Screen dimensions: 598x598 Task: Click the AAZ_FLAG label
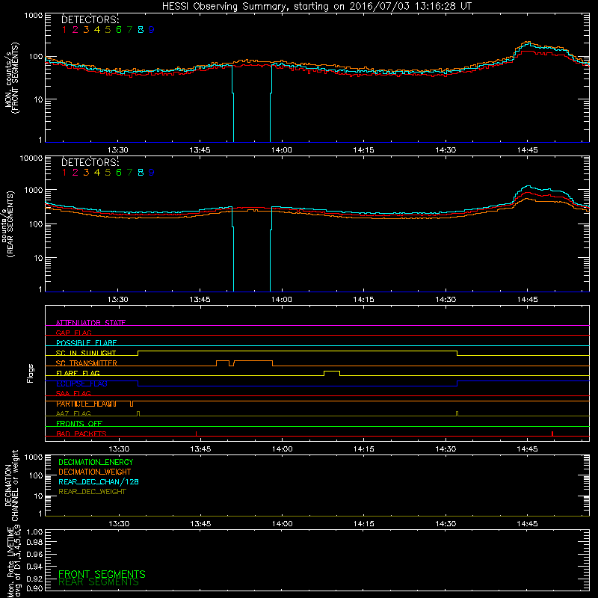click(x=73, y=413)
